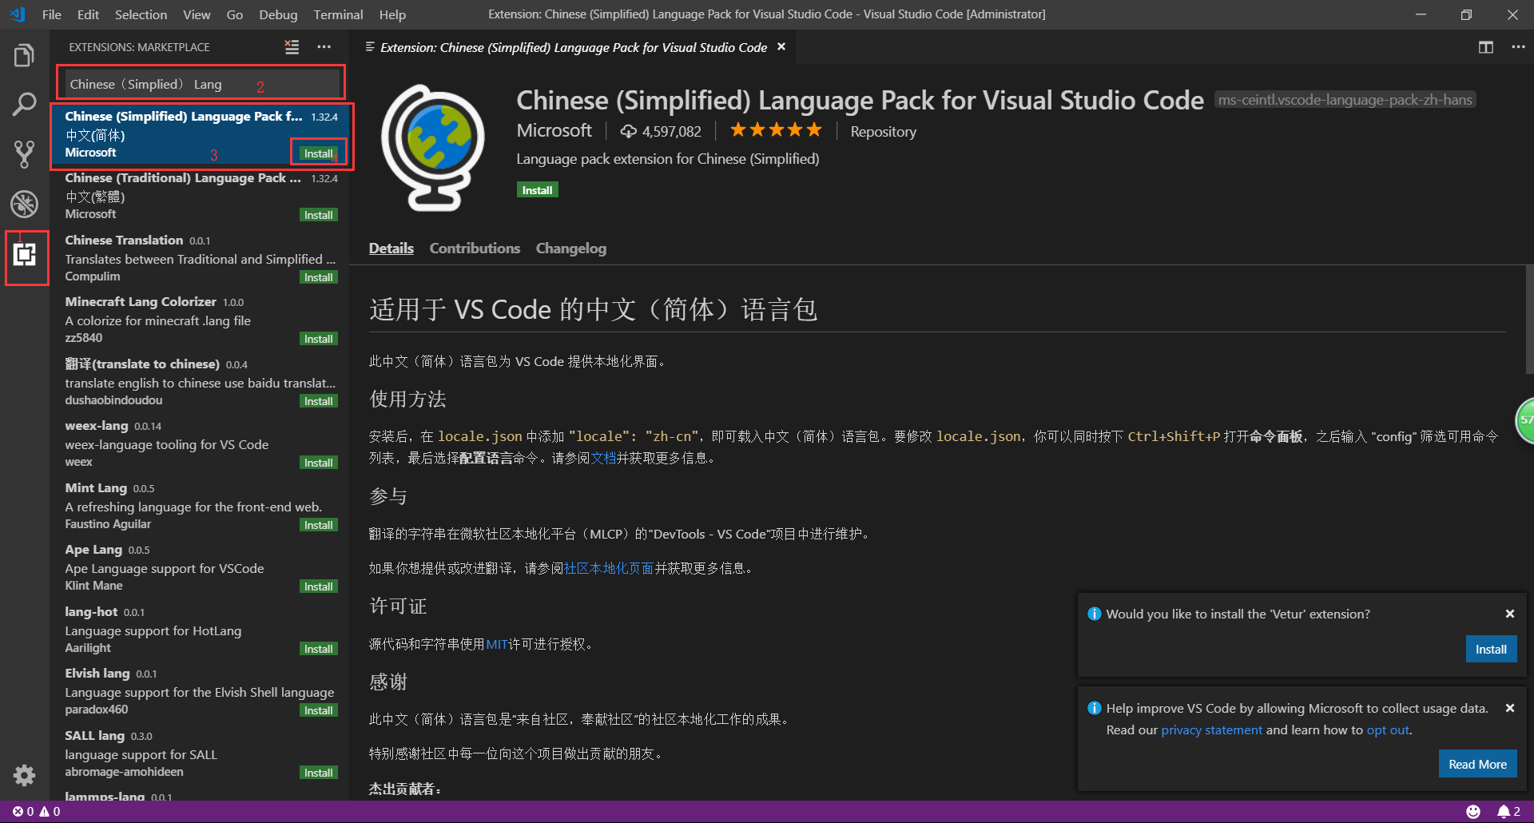
Task: Open the feedback smiley in status bar
Action: pos(1475,810)
